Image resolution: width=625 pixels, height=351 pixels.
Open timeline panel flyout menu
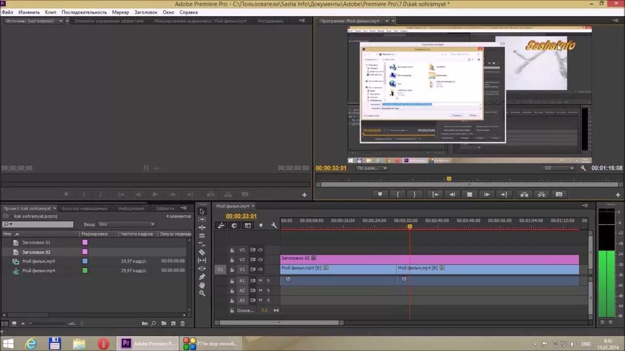pyautogui.click(x=585, y=206)
